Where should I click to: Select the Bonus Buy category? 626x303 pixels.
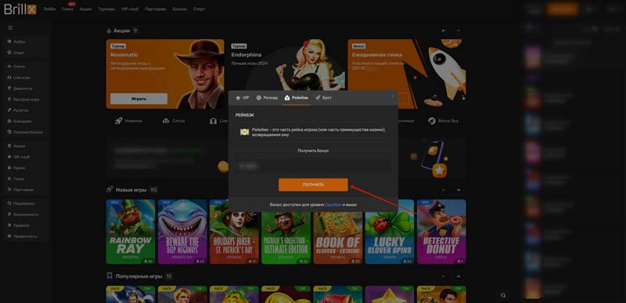click(x=444, y=121)
